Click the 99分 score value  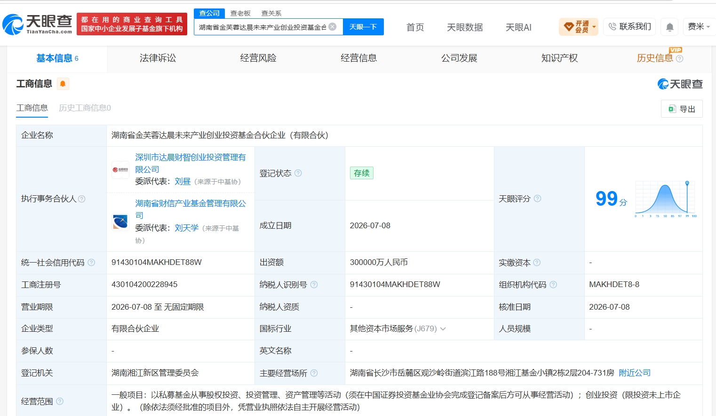[611, 199]
